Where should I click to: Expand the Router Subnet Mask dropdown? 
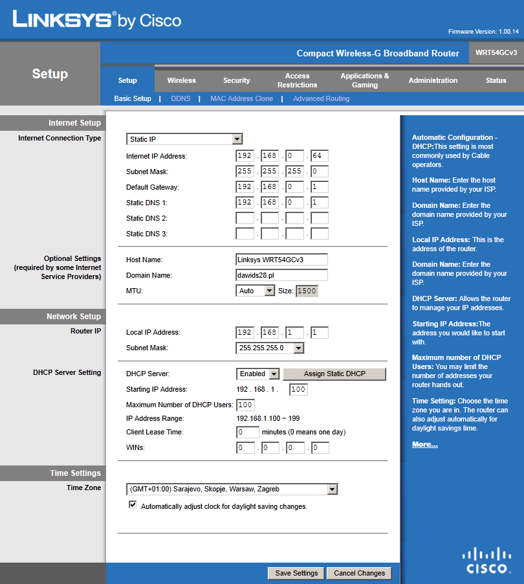270,348
